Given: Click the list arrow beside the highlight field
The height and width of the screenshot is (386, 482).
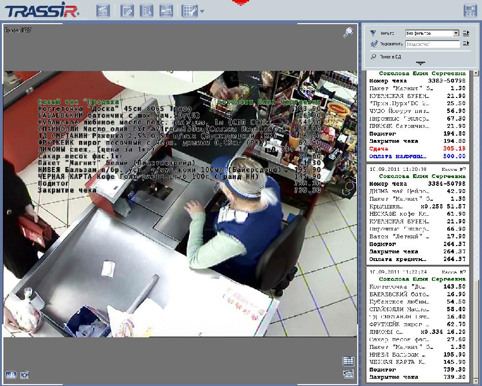Looking at the screenshot, I should tap(466, 44).
